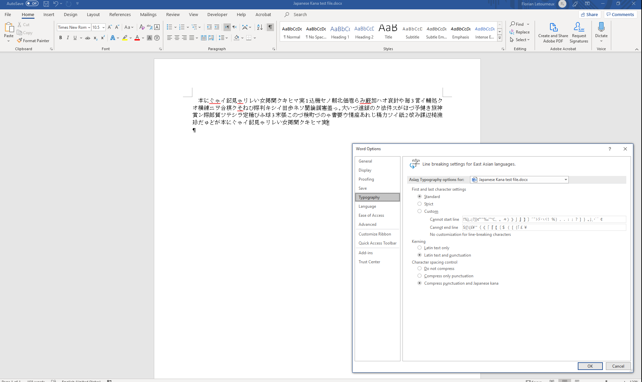Click Decrease Indent icon

[209, 27]
